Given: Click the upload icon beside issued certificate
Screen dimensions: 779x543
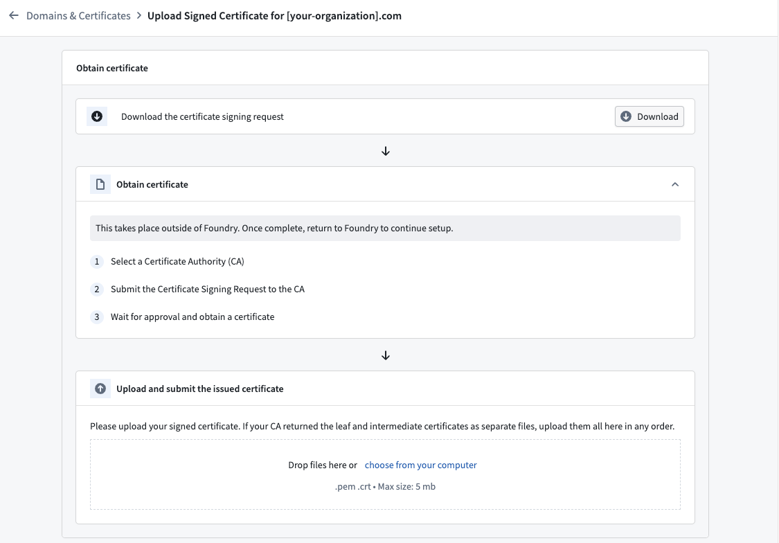Looking at the screenshot, I should tap(100, 389).
